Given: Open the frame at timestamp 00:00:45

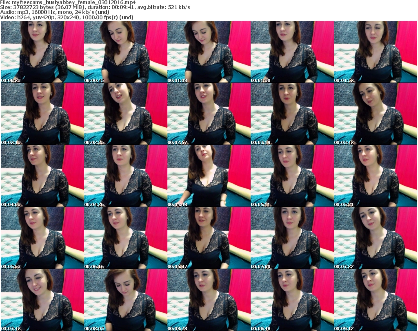Looking at the screenshot, I should [126, 52].
